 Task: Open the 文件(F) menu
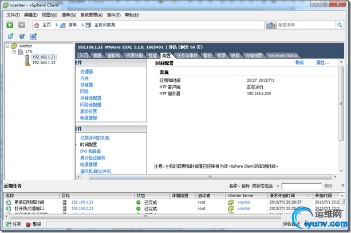13,15
